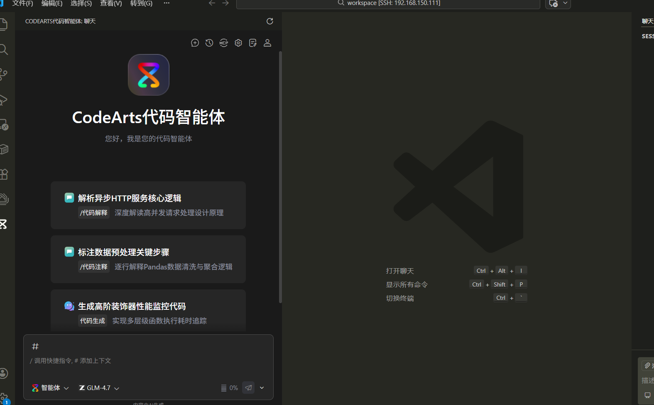Open the Manage gear with the update badge

(x=4, y=398)
